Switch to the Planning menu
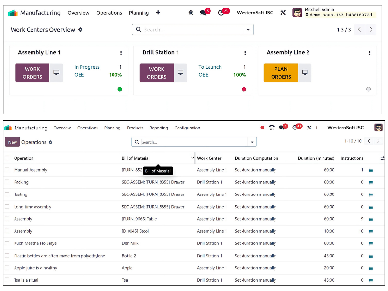This screenshot has width=388, height=291. (112, 128)
